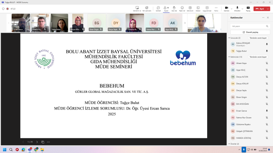
Task: Toggle Ercan Sarıca microphone icon
Action: [267, 111]
